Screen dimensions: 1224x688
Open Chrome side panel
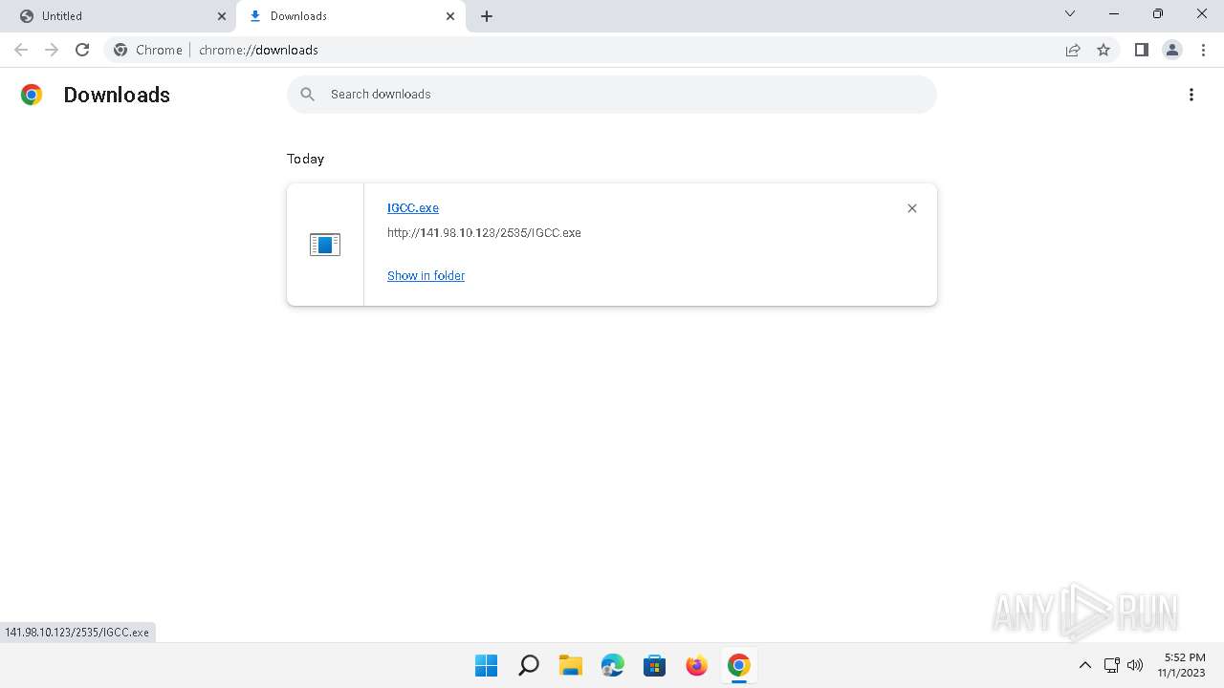[1142, 50]
